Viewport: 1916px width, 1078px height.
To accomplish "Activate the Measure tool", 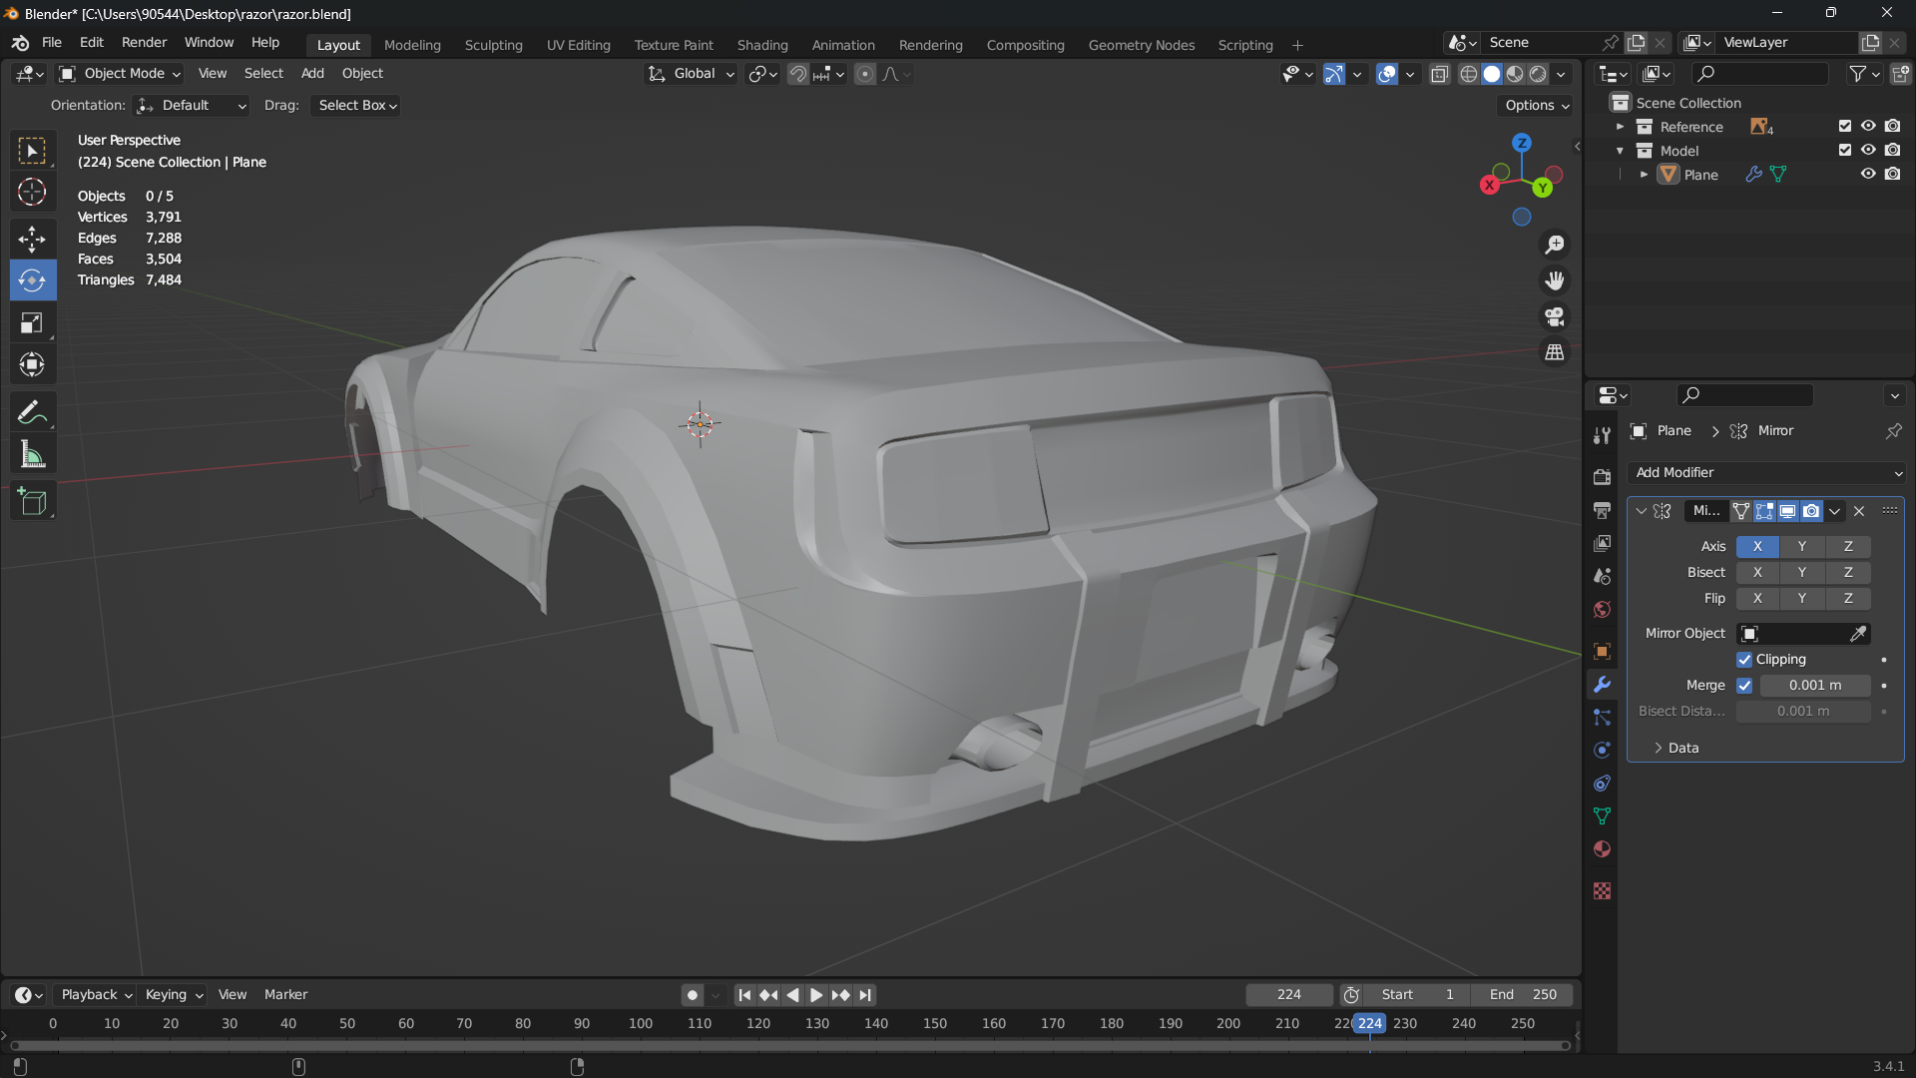I will [x=32, y=455].
